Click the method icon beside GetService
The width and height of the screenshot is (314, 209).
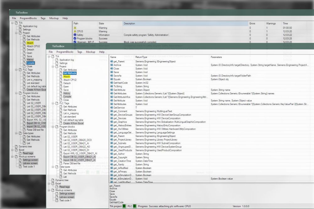tap(111, 108)
